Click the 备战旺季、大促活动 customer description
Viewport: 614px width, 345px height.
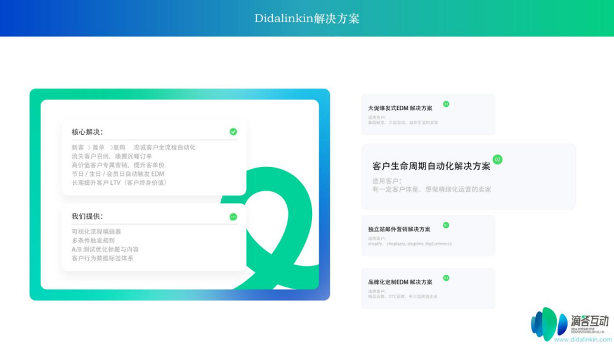[x=403, y=123]
